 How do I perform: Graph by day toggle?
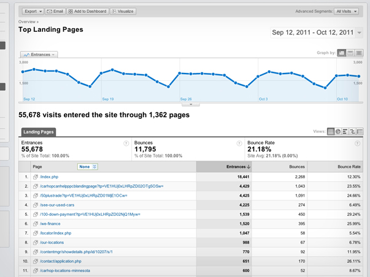pyautogui.click(x=342, y=53)
